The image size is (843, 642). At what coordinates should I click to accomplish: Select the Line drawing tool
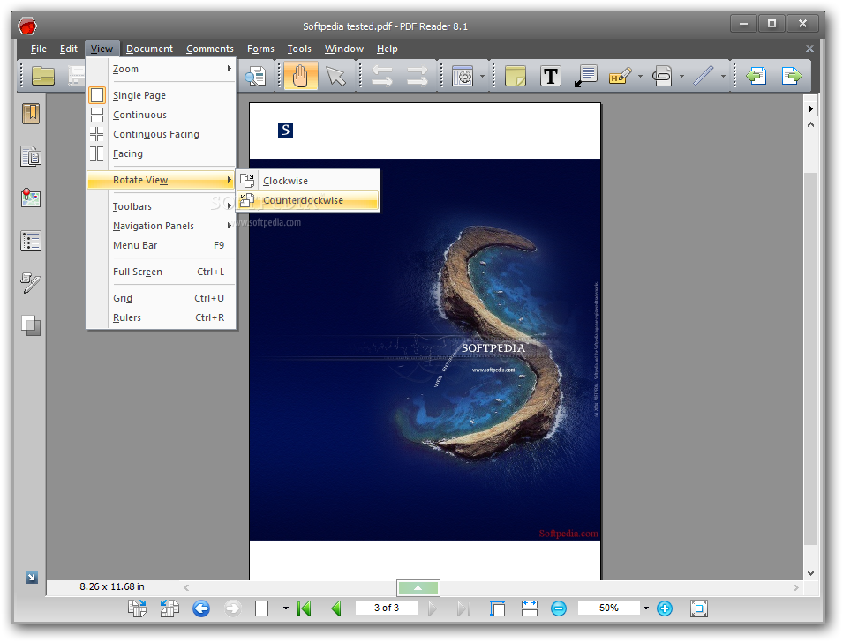click(x=703, y=76)
